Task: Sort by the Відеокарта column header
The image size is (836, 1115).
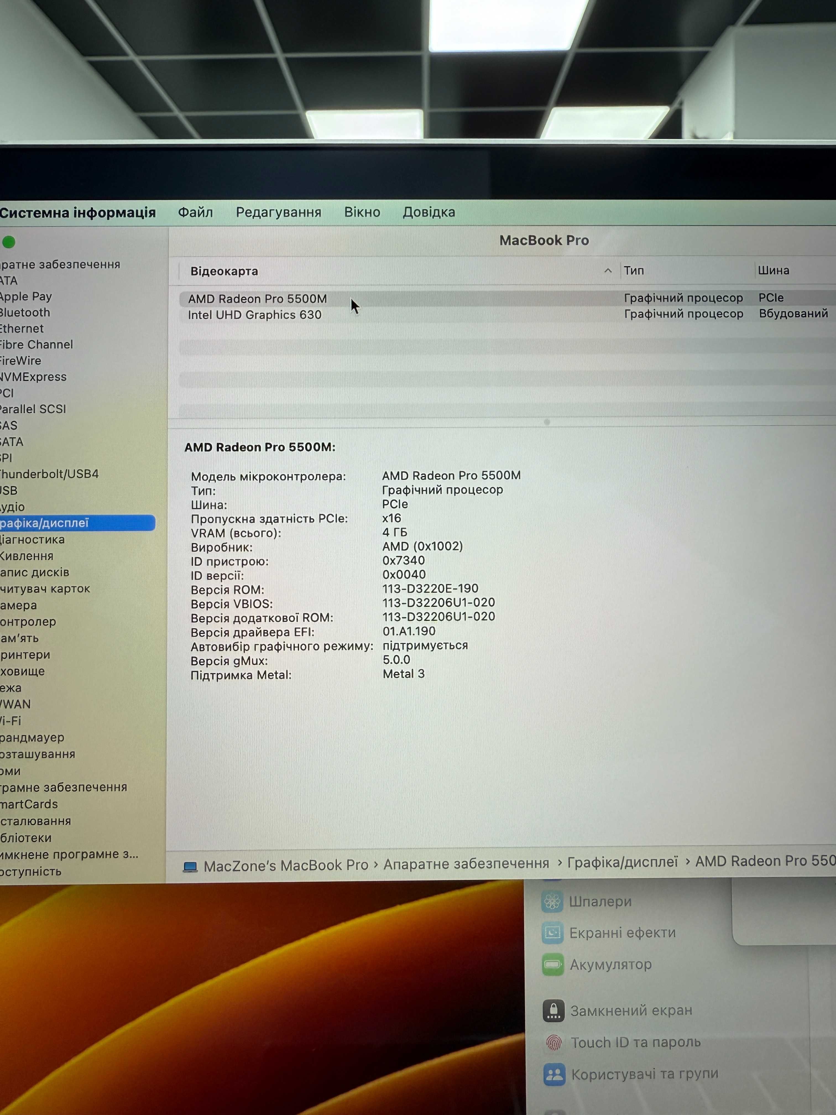Action: coord(224,271)
